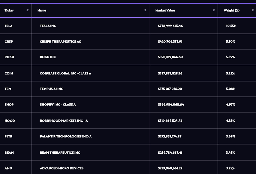The width and height of the screenshot is (256, 174).
Task: Click PALANTIR TECHNOLOGIES INC-A name
Action: click(66, 136)
